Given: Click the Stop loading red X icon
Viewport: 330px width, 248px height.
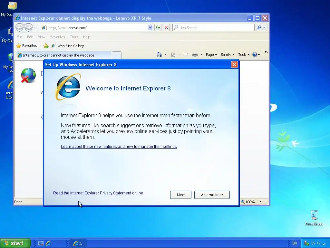Looking at the screenshot, I should [166, 27].
